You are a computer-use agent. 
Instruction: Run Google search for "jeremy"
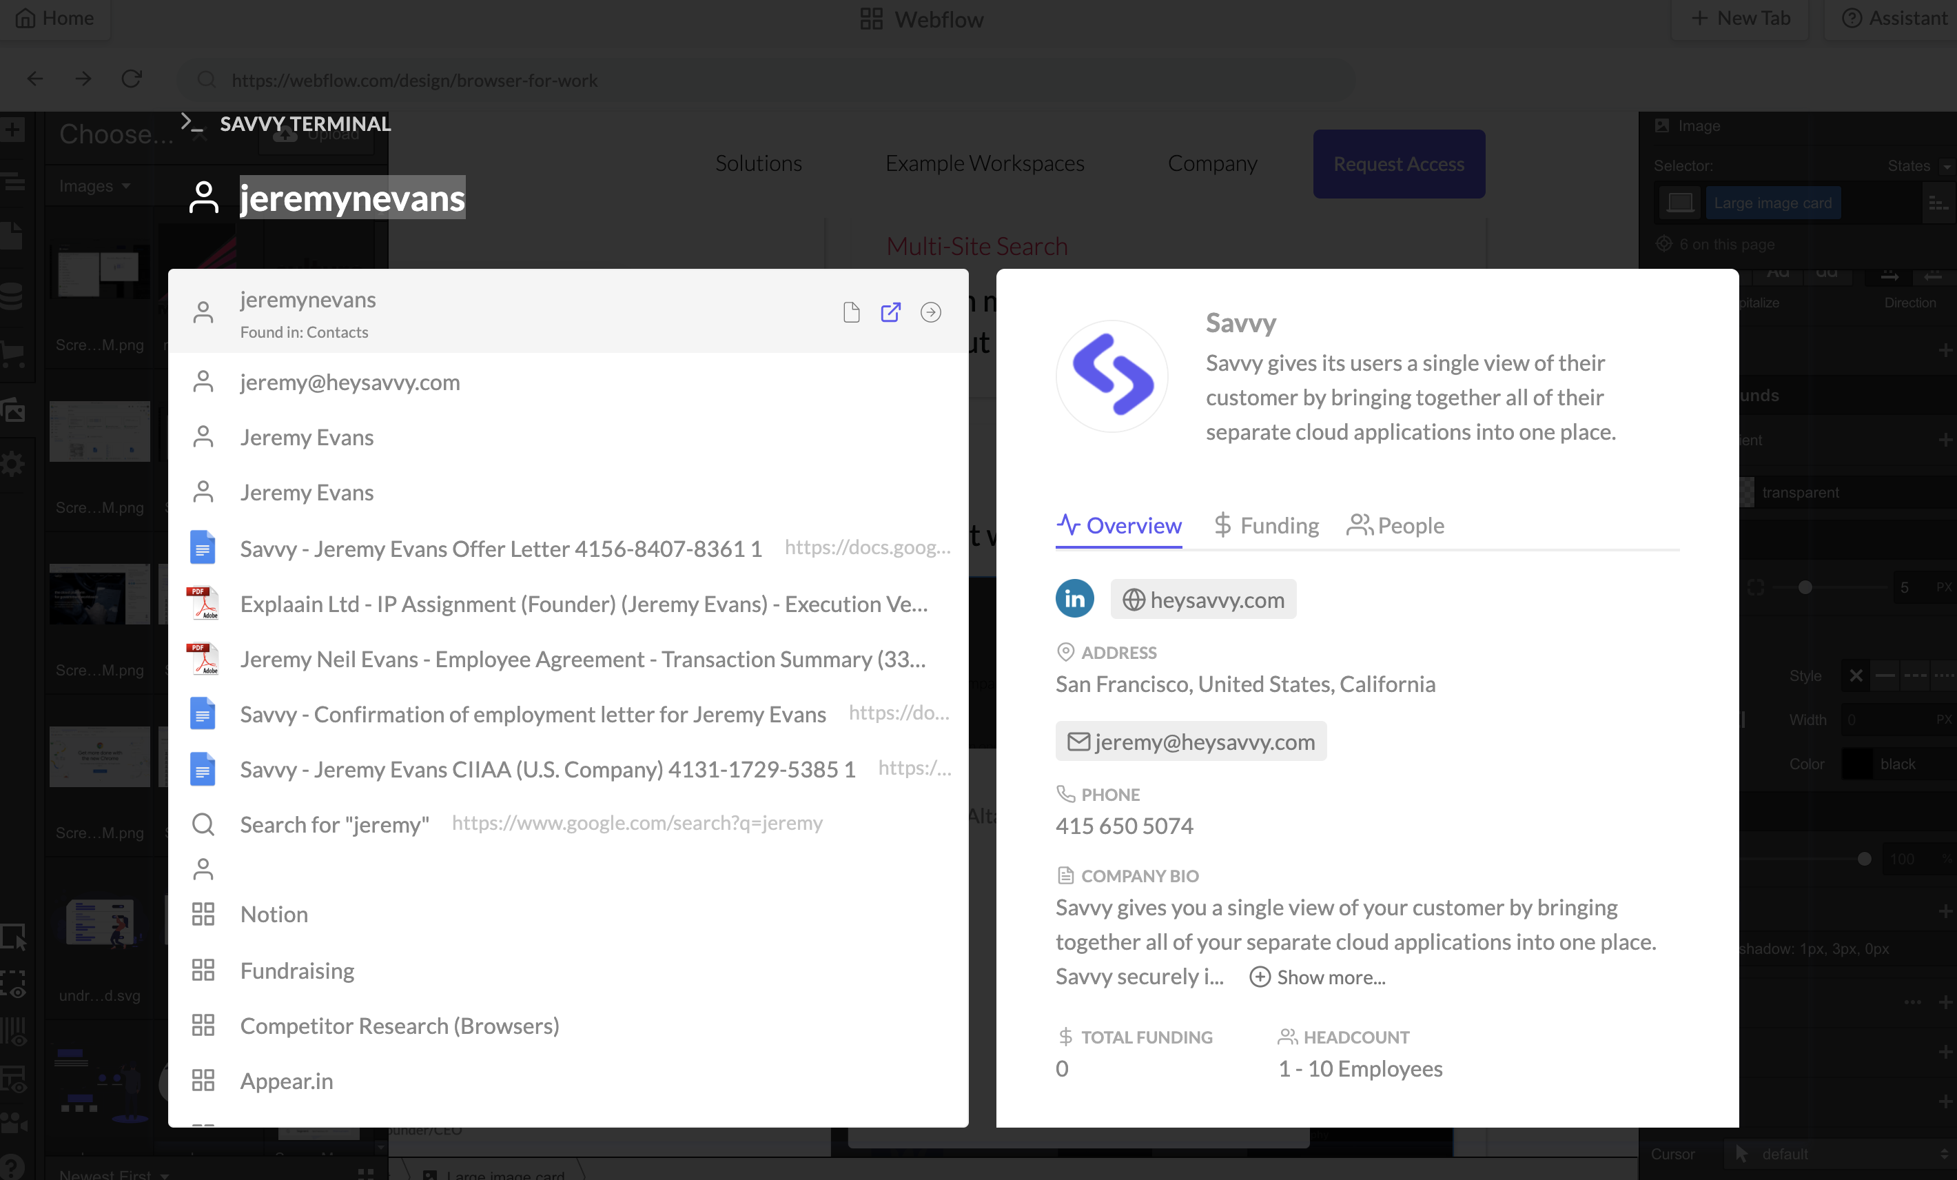pyautogui.click(x=569, y=824)
